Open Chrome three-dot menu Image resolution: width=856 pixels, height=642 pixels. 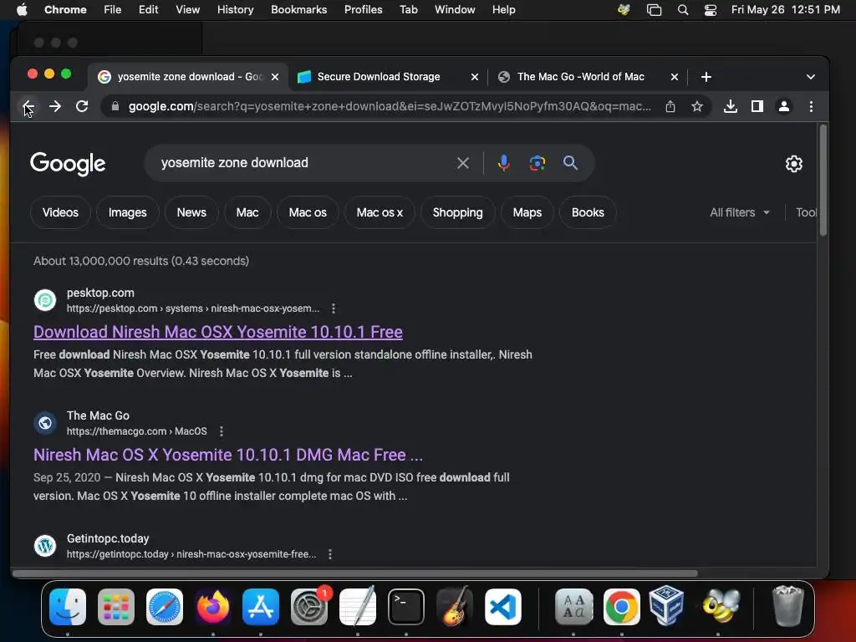click(x=811, y=106)
